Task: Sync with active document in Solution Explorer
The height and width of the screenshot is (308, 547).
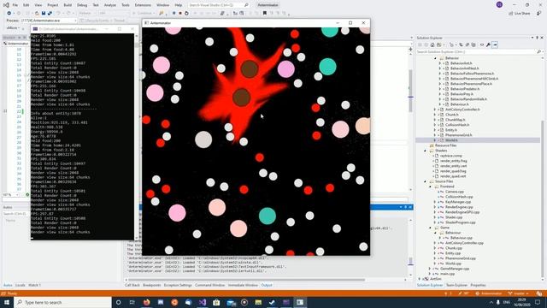Action: 461,44
